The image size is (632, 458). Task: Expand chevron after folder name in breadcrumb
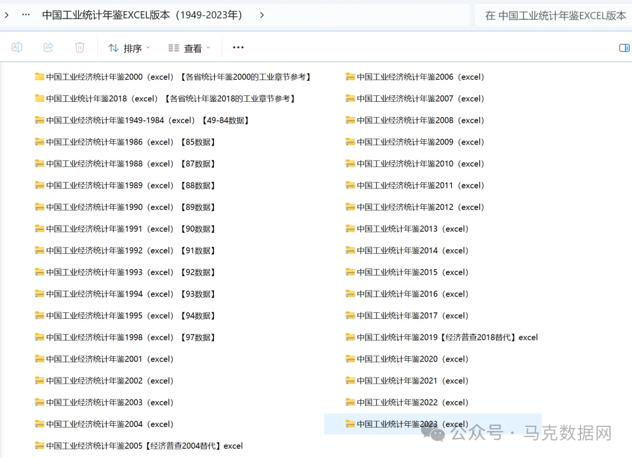[x=262, y=15]
